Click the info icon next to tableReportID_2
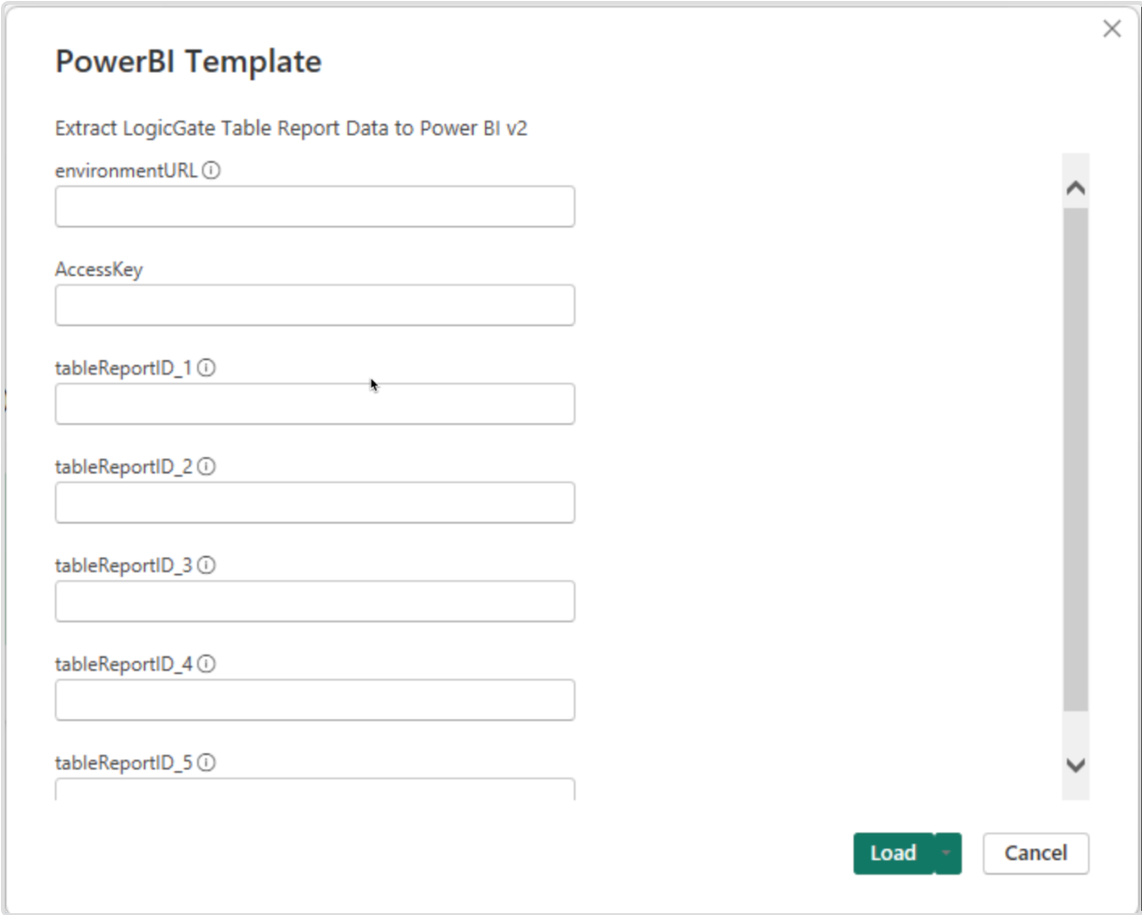The image size is (1142, 915). [206, 467]
